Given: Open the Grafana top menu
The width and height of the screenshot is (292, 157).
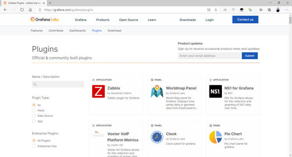Looking at the screenshot, I should click(x=81, y=20).
